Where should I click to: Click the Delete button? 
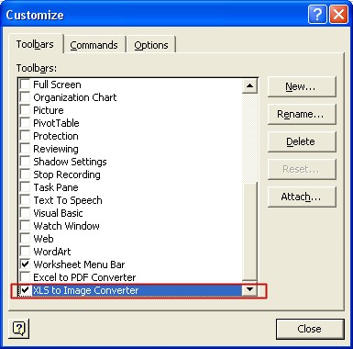(302, 141)
